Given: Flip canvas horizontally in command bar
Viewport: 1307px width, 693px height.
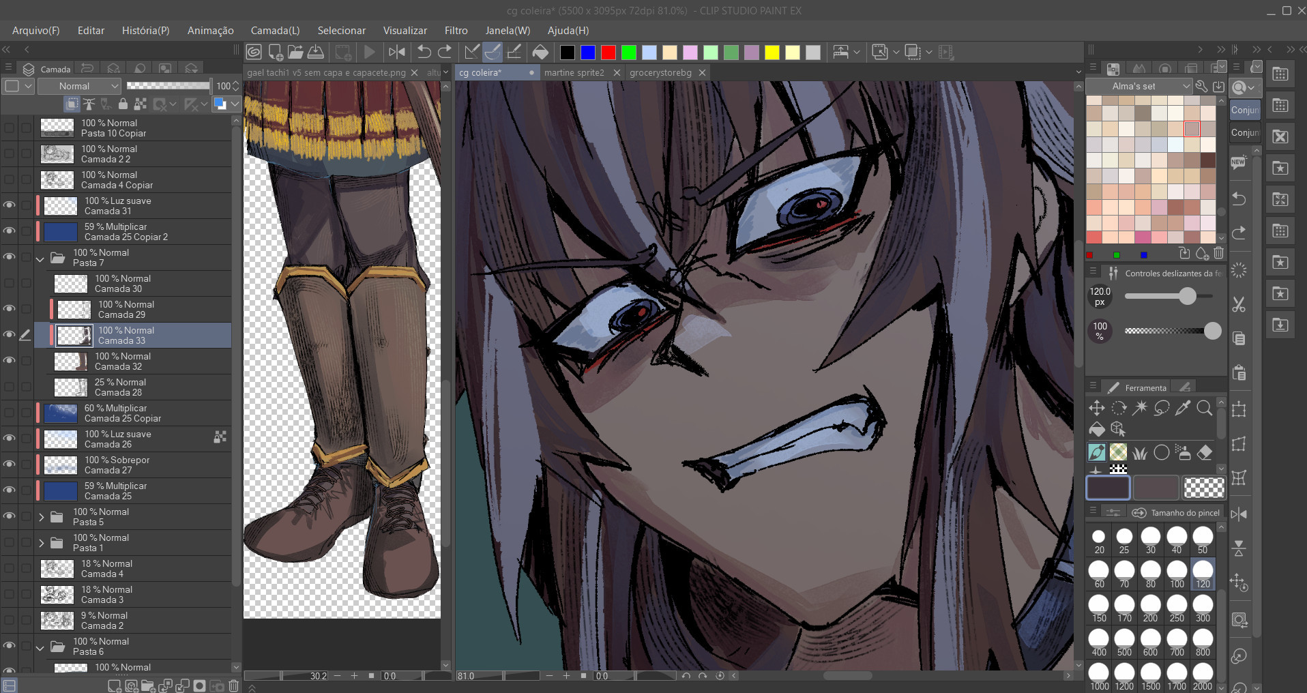Looking at the screenshot, I should pos(397,52).
